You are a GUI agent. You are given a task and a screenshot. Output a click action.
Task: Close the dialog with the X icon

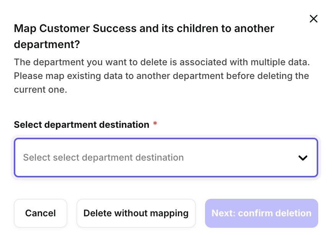tap(314, 19)
